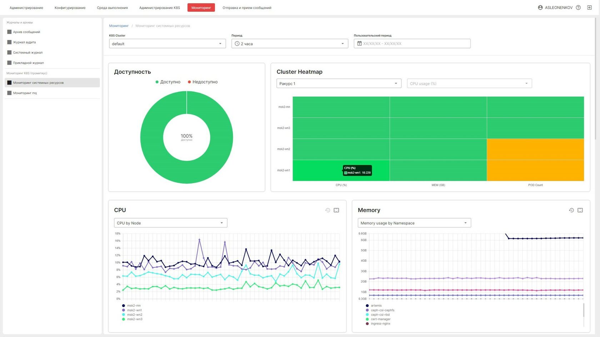Click the clock icon in Период field
Screen dimensions: 600x337
click(x=237, y=44)
